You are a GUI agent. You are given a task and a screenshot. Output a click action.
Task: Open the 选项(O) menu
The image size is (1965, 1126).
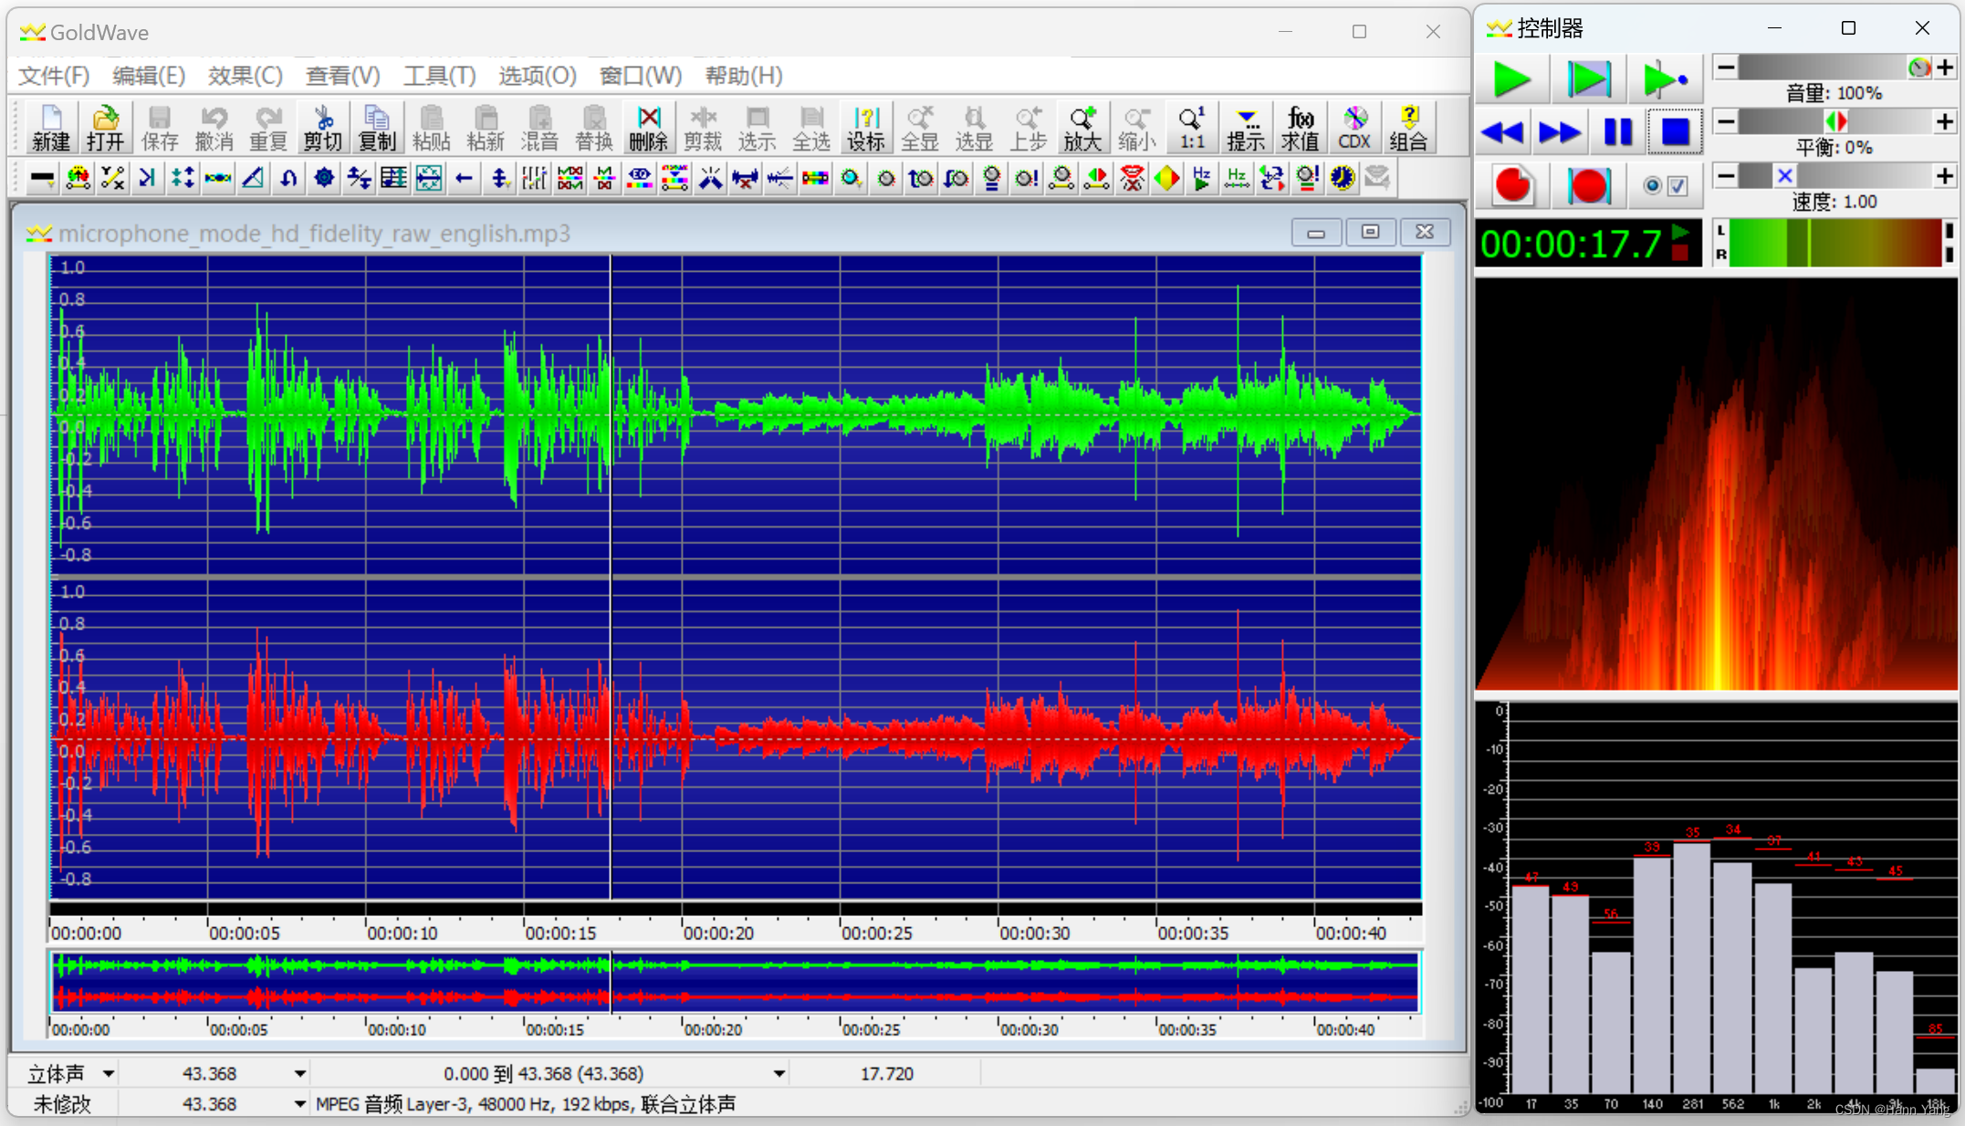click(x=538, y=76)
